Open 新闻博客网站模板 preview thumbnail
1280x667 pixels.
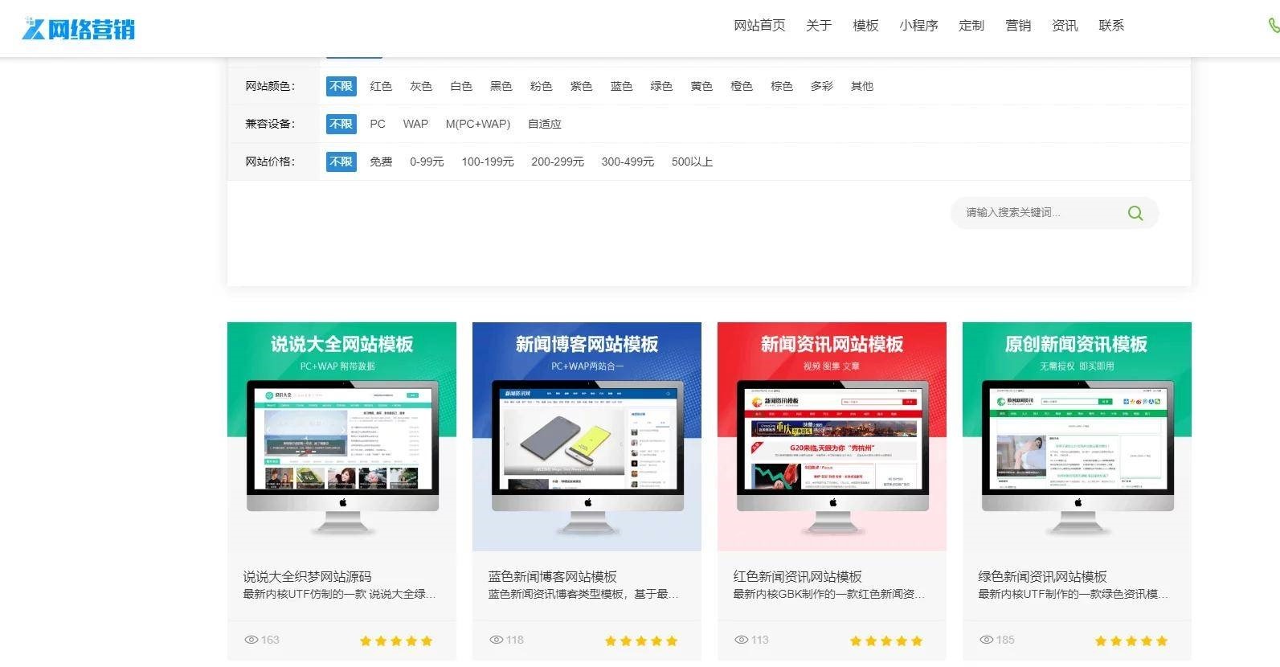587,436
